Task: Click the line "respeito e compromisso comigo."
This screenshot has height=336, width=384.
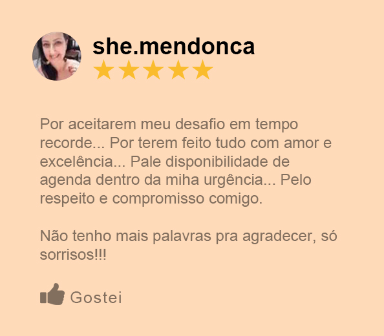Action: (x=151, y=199)
